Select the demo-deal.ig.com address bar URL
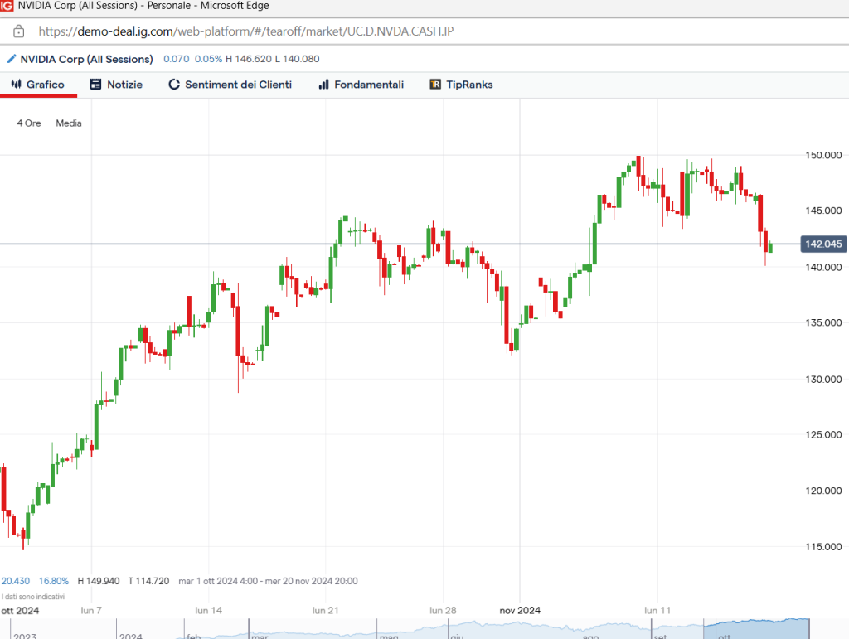 [x=245, y=31]
